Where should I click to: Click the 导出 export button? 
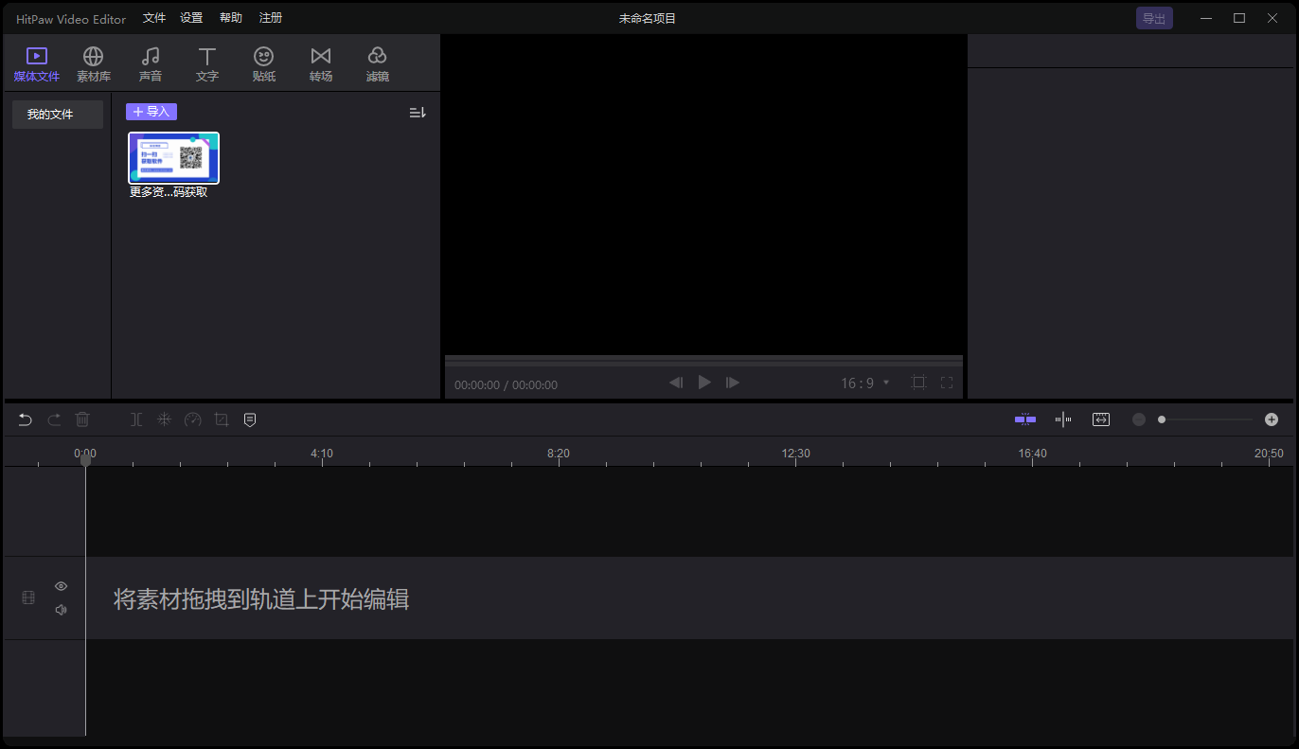[x=1154, y=18]
